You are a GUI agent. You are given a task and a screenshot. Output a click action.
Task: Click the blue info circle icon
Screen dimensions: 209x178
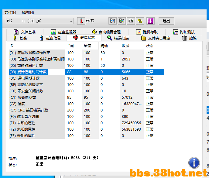(194, 163)
